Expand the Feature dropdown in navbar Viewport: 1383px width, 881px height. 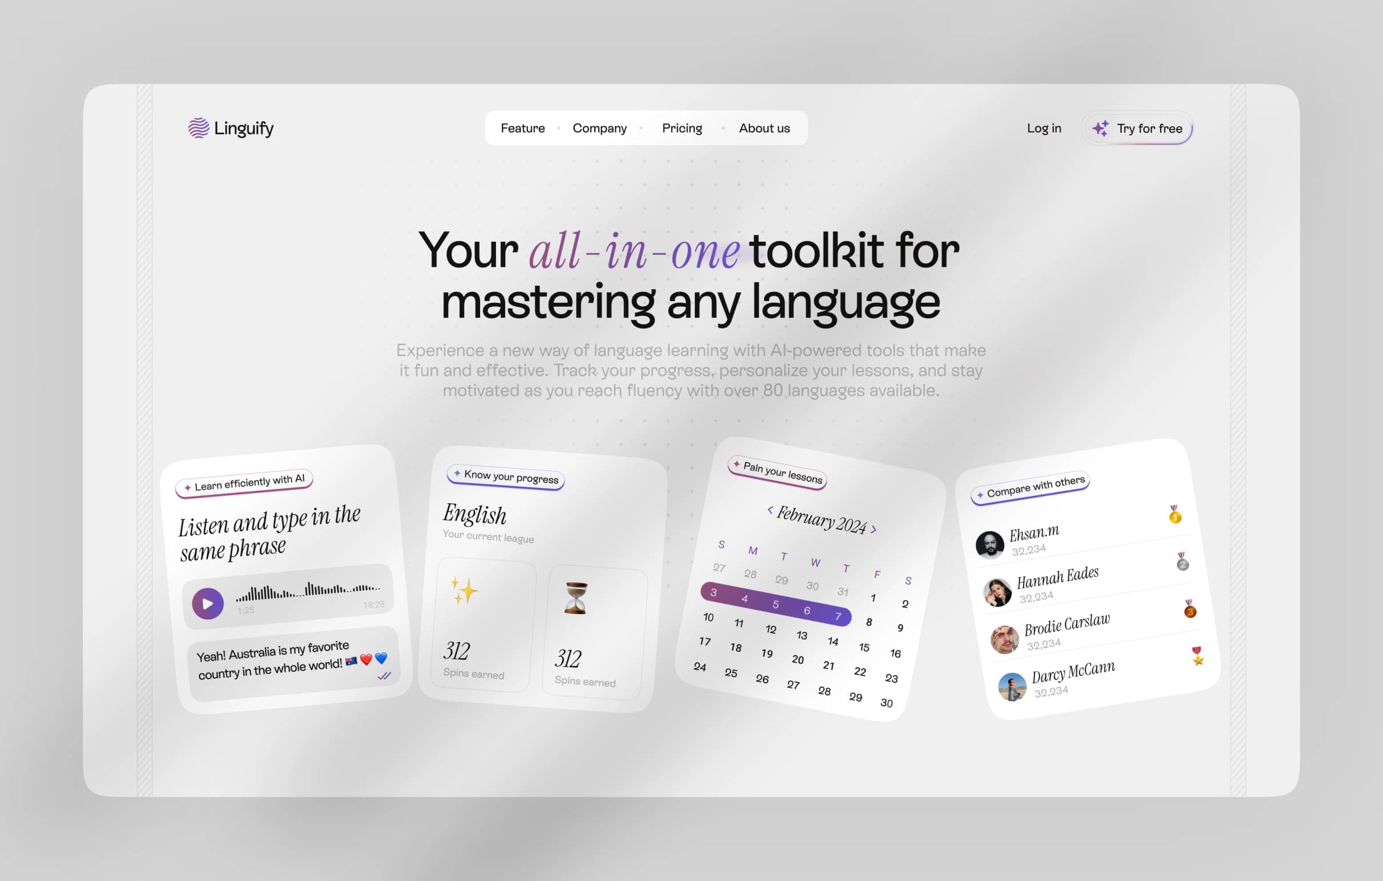coord(521,128)
